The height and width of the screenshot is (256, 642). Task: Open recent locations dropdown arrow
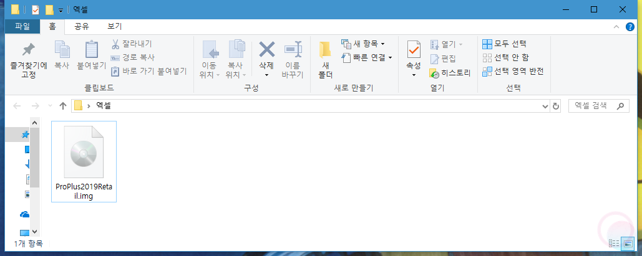point(50,107)
